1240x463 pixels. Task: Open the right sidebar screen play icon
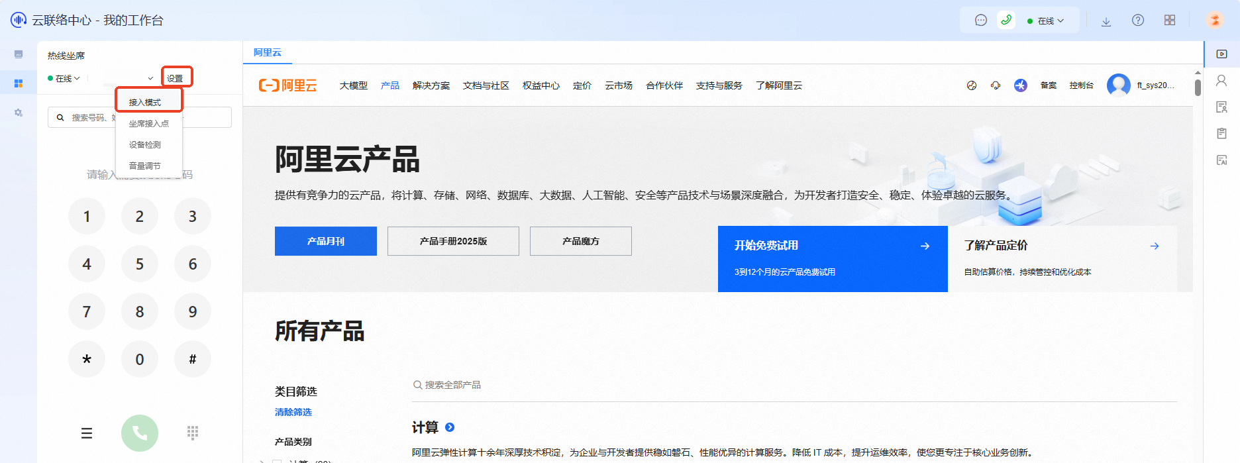coord(1222,54)
